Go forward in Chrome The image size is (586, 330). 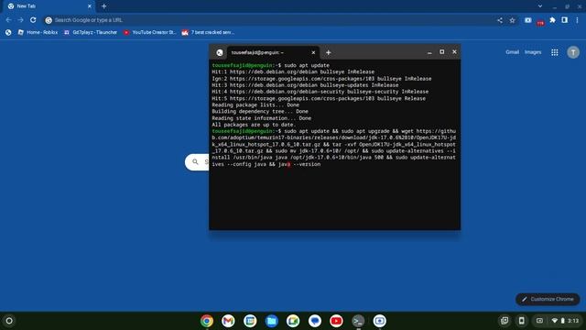click(21, 20)
